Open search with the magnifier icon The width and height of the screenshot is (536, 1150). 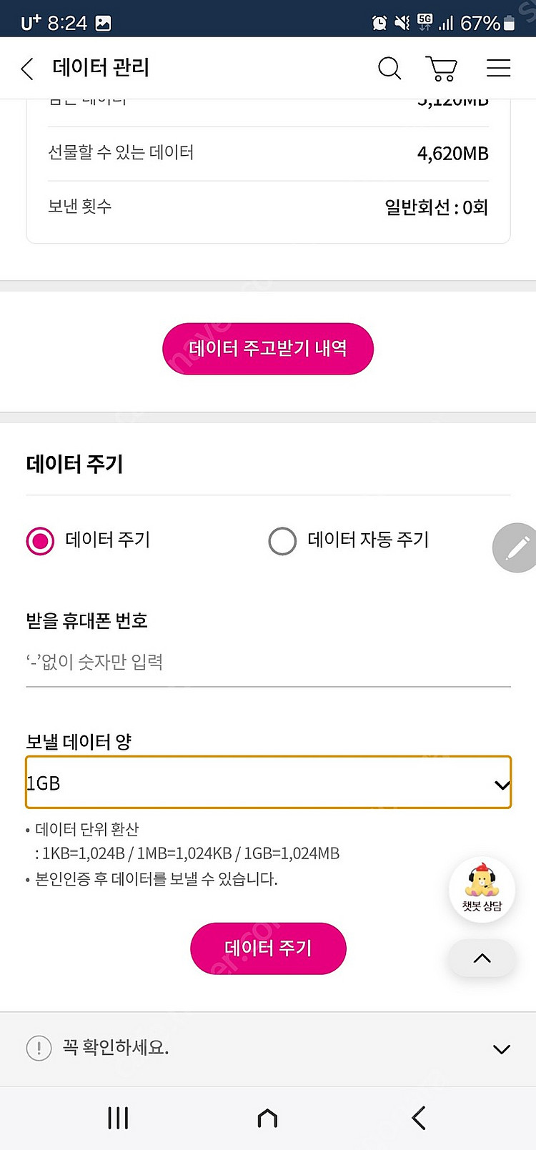(389, 69)
